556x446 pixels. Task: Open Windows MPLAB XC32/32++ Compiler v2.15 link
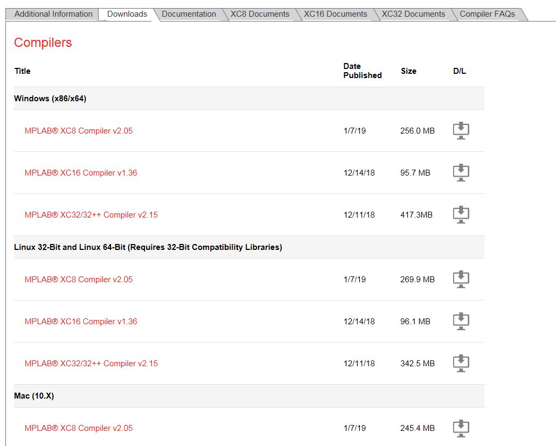91,215
